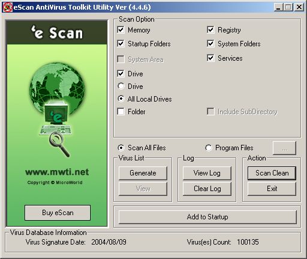Enable the Folder checkbox
Image resolution: width=307 pixels, height=259 pixels.
121,111
